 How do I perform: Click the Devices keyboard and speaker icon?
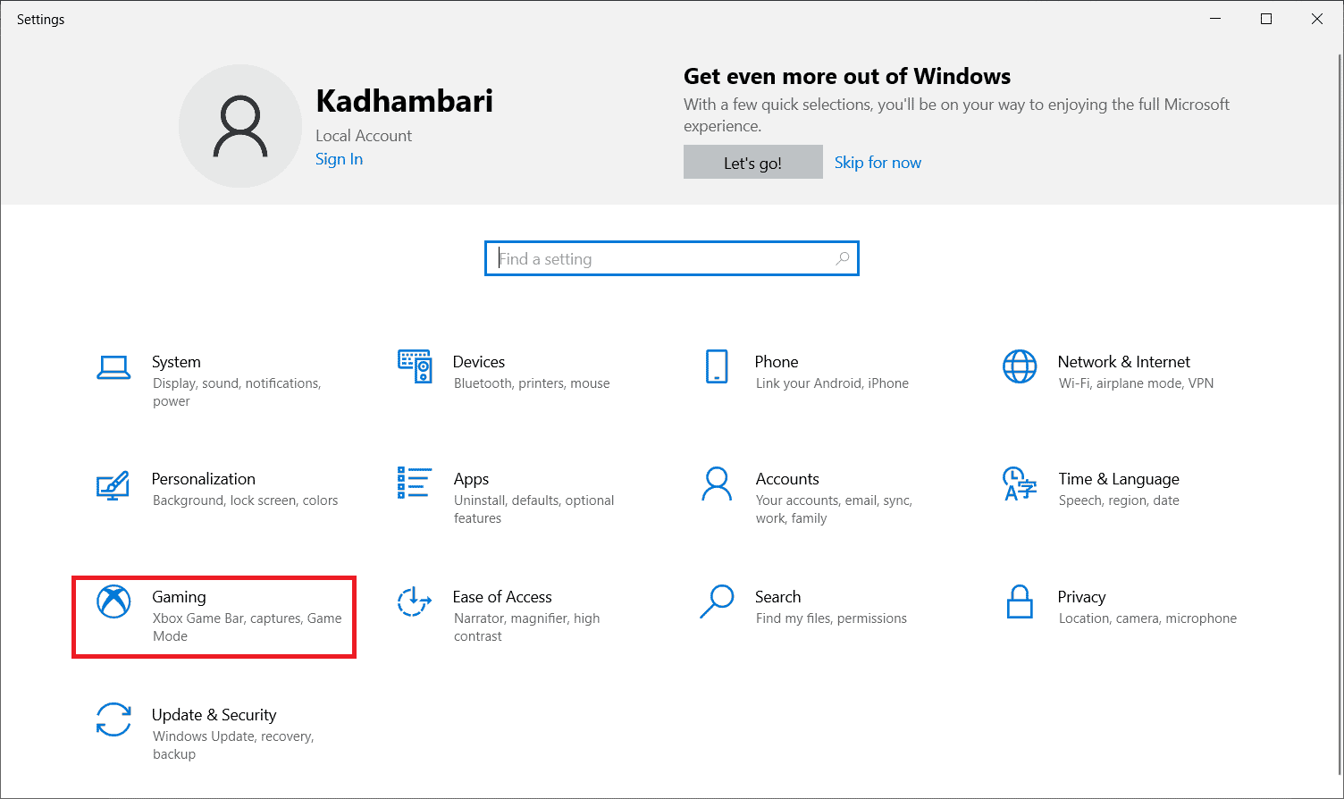[415, 366]
